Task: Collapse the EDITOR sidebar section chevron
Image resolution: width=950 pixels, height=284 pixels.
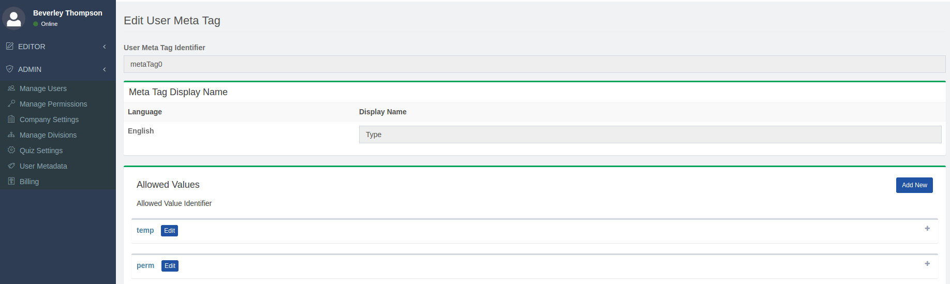Action: [105, 47]
